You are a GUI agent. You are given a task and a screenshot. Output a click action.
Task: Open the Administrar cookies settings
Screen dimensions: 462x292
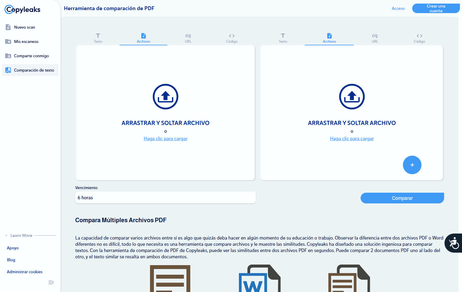(25, 272)
